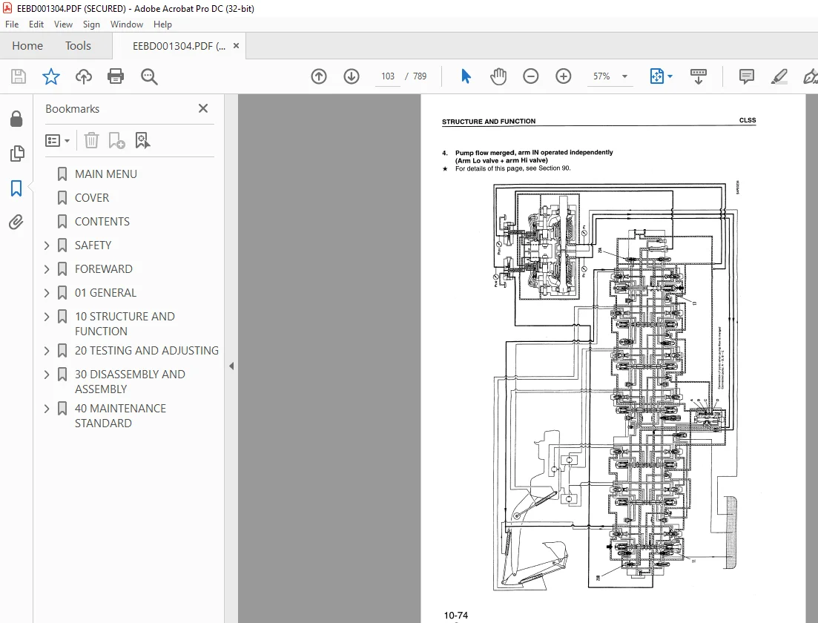The height and width of the screenshot is (623, 818).
Task: Print the document using printer icon
Action: (x=115, y=76)
